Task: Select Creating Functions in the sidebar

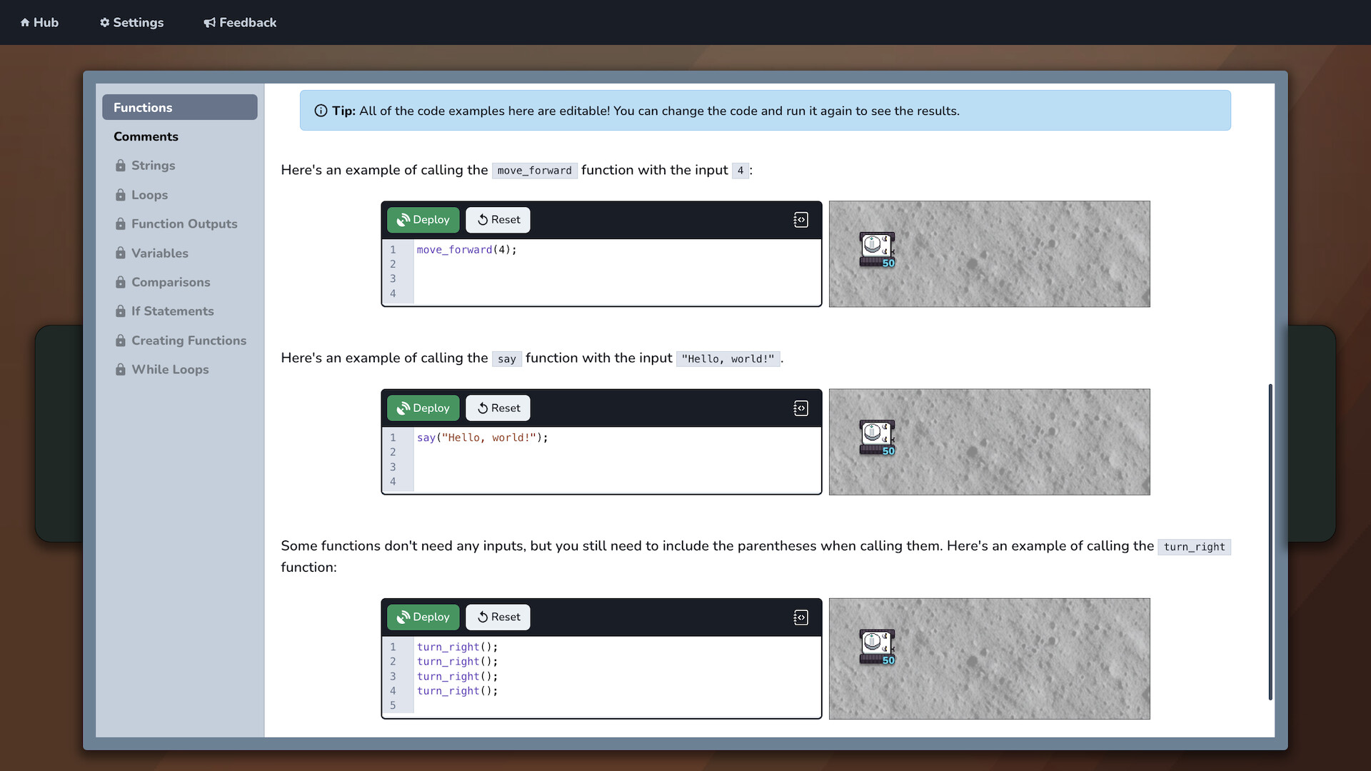Action: [189, 341]
